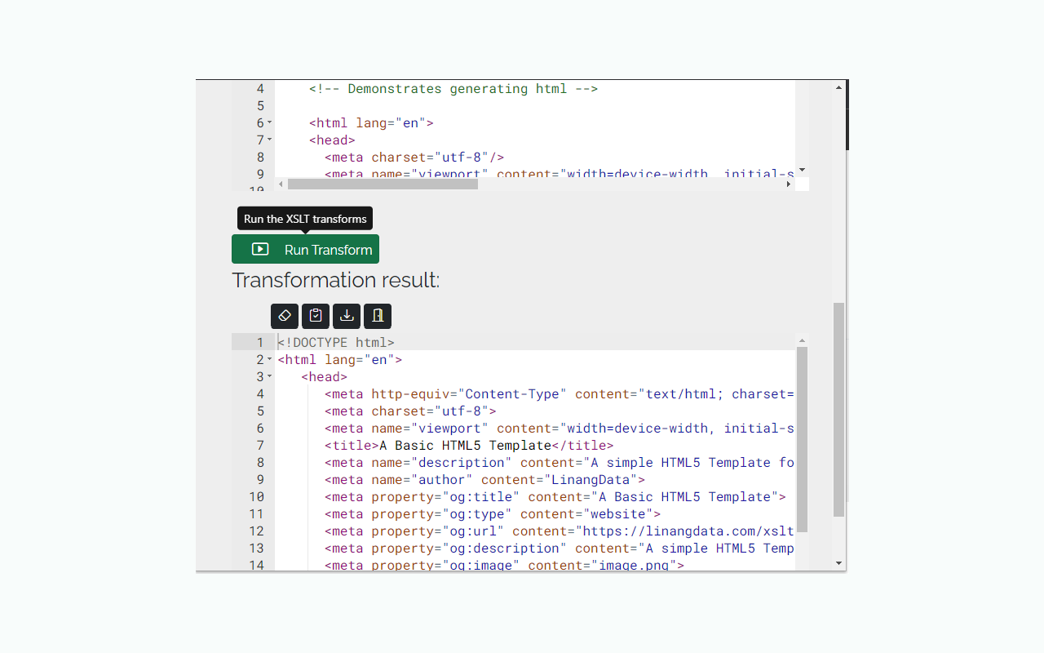Click the play icon on Run Transform
This screenshot has height=653, width=1044.
coord(259,249)
